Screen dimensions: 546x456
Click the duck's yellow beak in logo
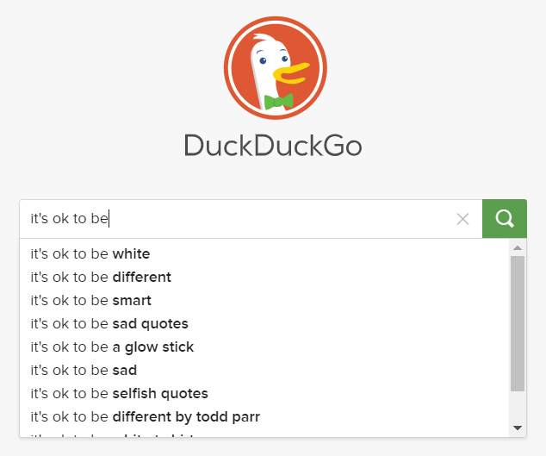pos(291,73)
